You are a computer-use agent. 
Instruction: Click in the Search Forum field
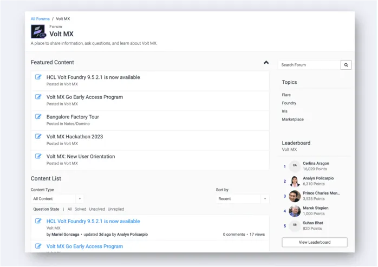(309, 65)
